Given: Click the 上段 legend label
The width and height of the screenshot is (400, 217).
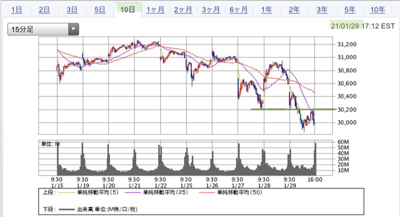Looking at the screenshot, I should (x=49, y=192).
